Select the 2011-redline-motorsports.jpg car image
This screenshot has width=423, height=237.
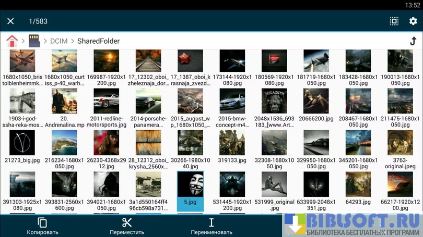pyautogui.click(x=106, y=102)
